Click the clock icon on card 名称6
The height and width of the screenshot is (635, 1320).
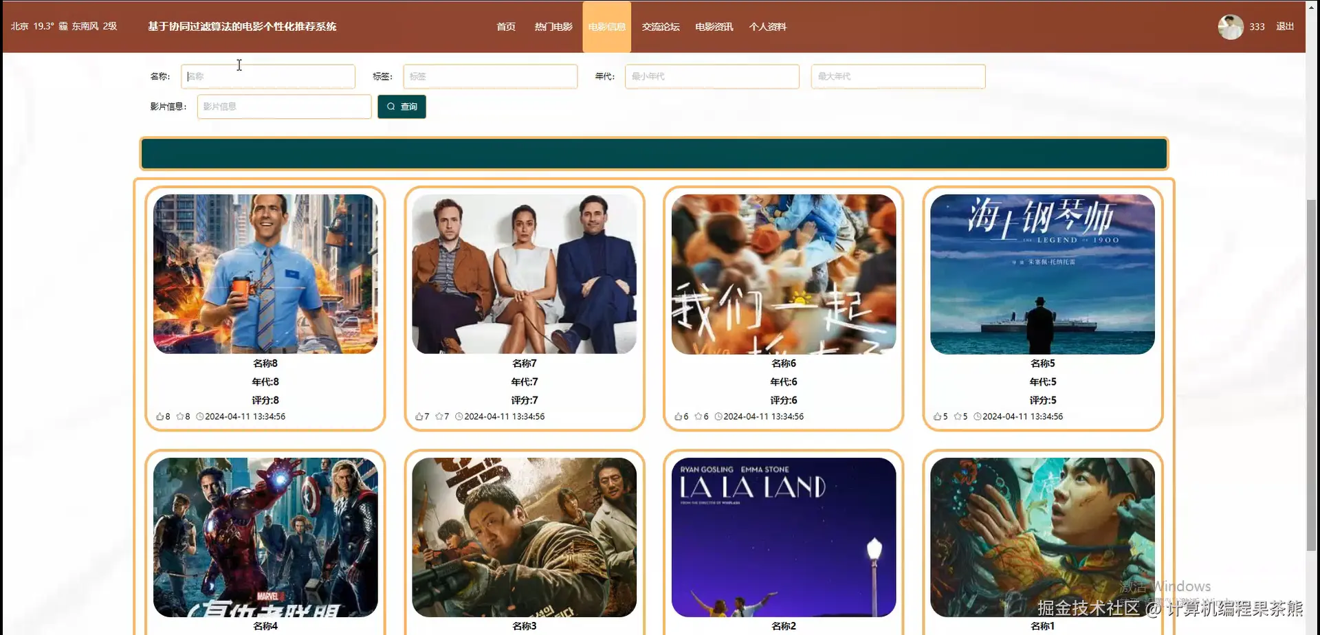pos(718,416)
